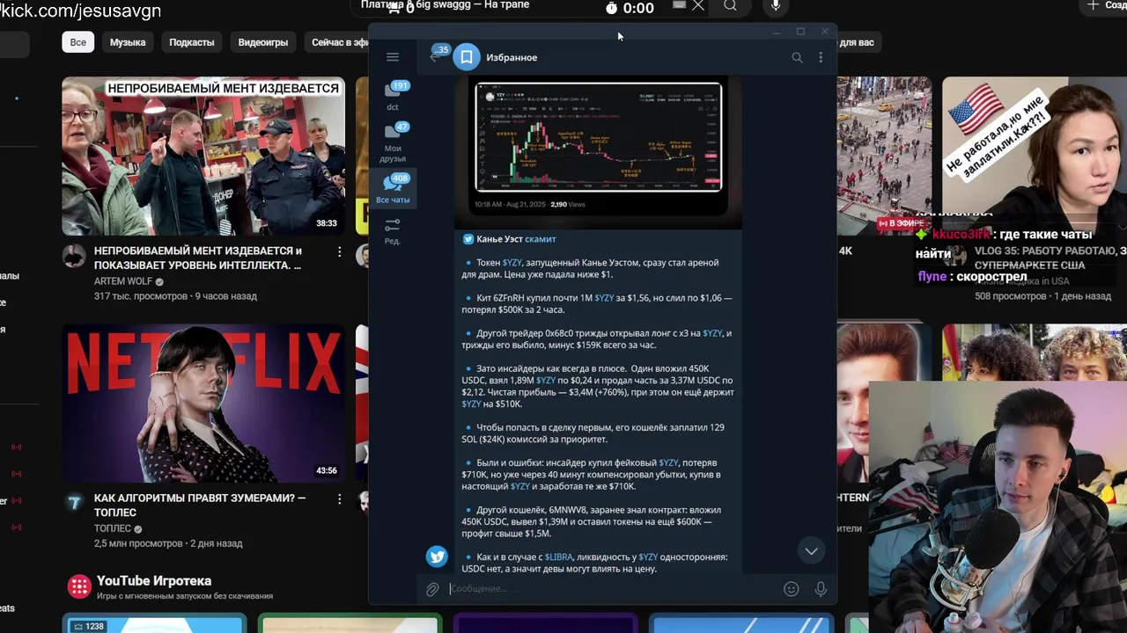Image resolution: width=1127 pixels, height=633 pixels.
Task: Click the Создать button on YouTube
Action: [1105, 6]
